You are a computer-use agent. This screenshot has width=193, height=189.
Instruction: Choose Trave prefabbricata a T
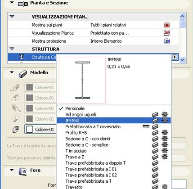[x=89, y=181]
